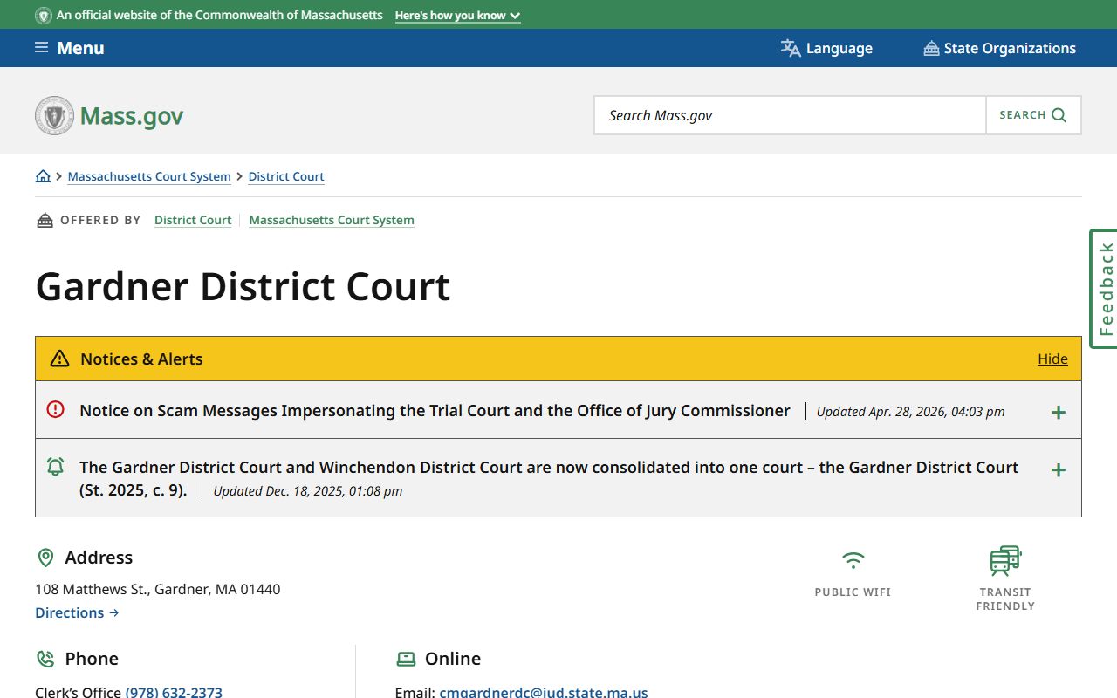Click the Phone handset icon
The image size is (1117, 698).
(45, 659)
